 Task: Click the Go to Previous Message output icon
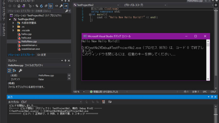point(93,102)
